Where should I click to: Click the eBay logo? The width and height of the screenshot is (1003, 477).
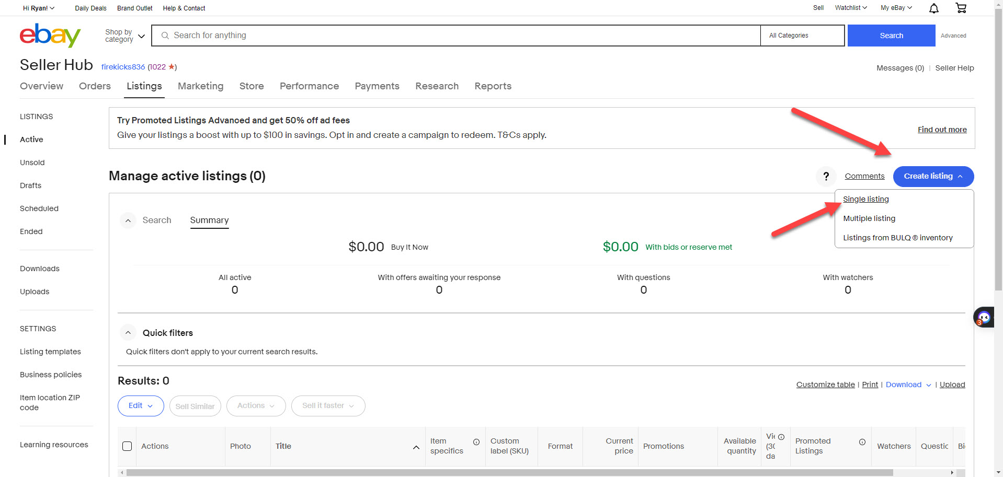[x=50, y=35]
